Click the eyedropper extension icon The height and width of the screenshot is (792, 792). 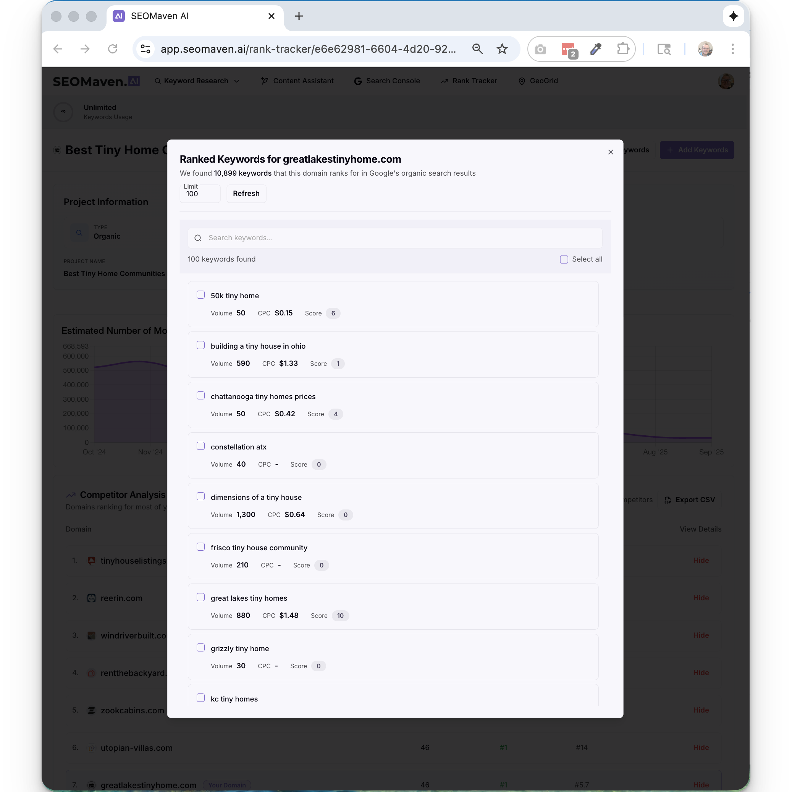(x=595, y=49)
